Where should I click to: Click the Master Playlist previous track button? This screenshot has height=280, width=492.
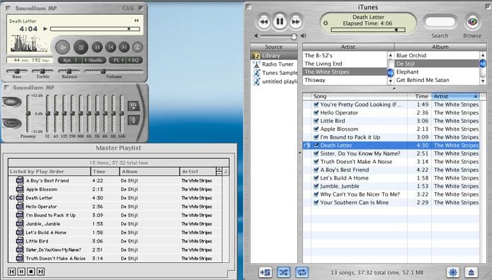(x=11, y=272)
